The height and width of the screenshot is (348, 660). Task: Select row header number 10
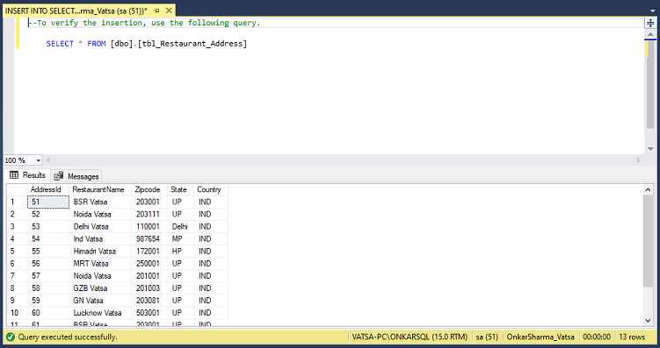[x=17, y=313]
